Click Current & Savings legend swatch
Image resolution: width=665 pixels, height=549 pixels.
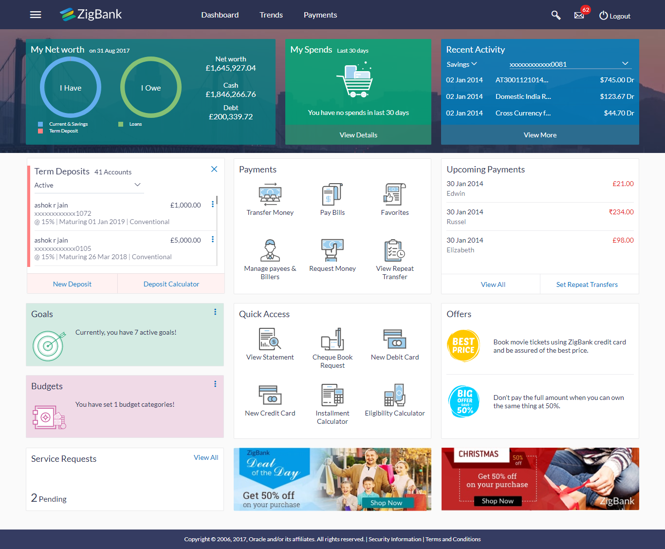(x=40, y=124)
